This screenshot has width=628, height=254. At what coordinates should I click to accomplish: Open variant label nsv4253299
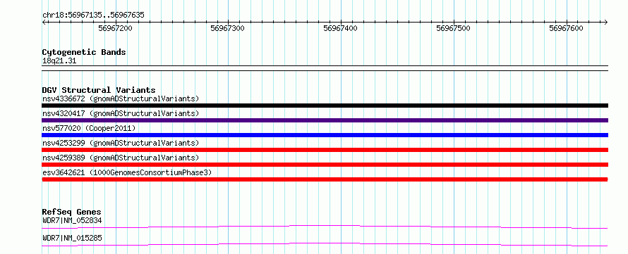[121, 143]
